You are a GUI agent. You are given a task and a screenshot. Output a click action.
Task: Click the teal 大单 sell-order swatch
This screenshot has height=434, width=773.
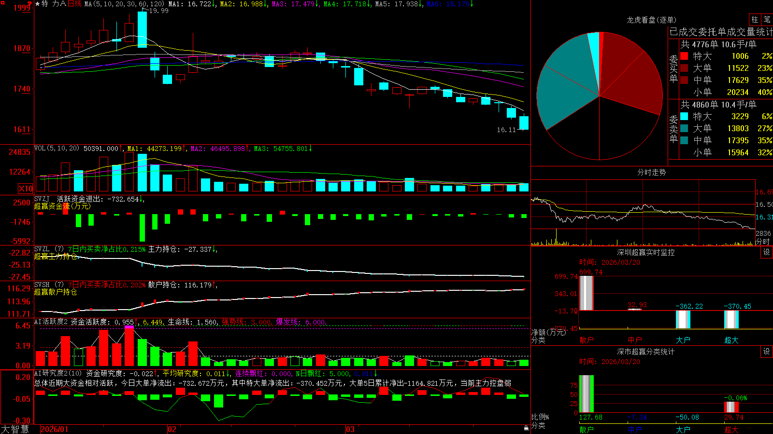tap(684, 128)
